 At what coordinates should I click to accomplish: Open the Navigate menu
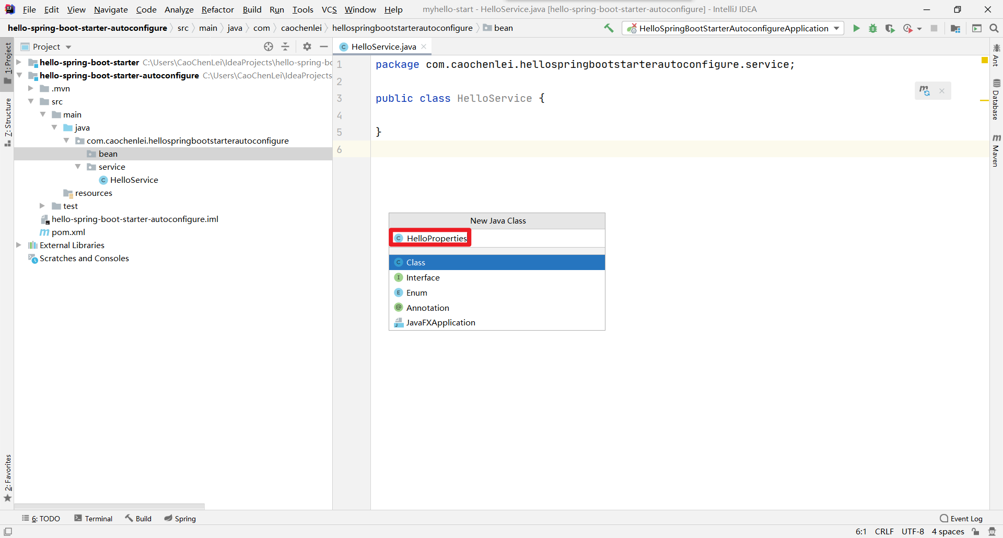pyautogui.click(x=111, y=9)
